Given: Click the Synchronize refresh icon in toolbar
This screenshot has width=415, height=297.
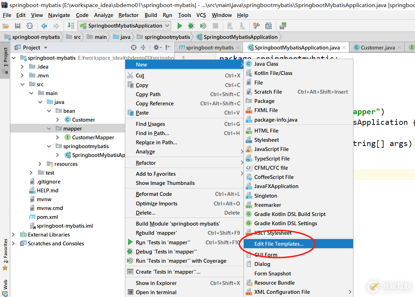Looking at the screenshot, I should click(x=30, y=26).
